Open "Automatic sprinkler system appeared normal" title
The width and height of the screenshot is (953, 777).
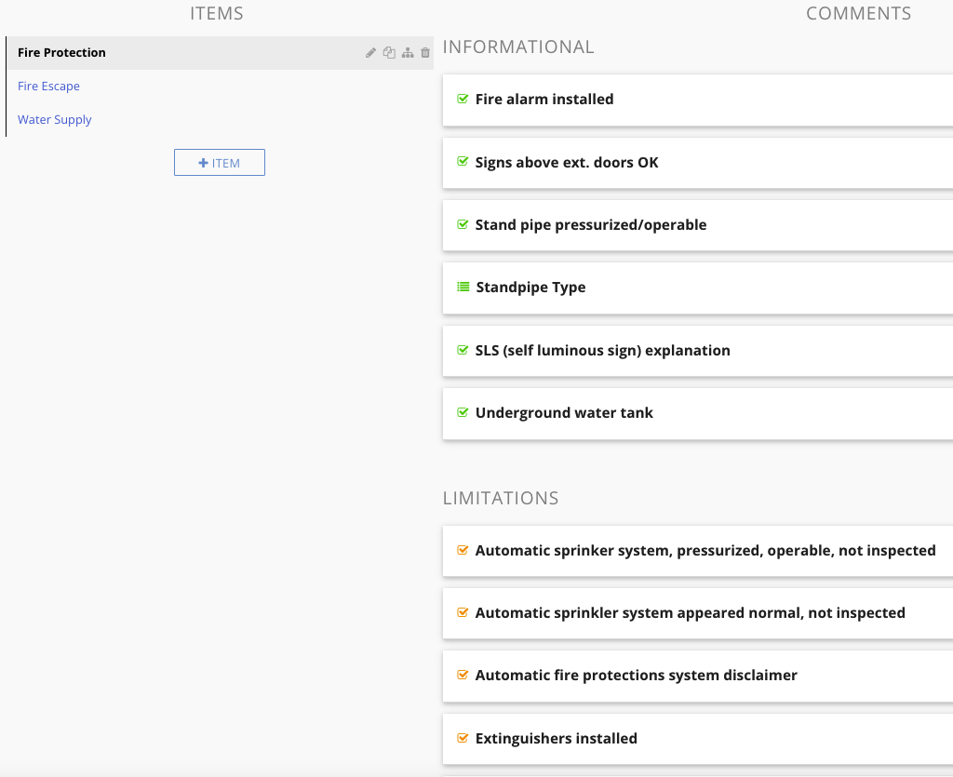pyautogui.click(x=691, y=613)
